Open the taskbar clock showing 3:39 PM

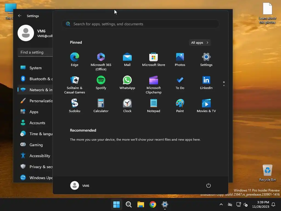pos(261,204)
